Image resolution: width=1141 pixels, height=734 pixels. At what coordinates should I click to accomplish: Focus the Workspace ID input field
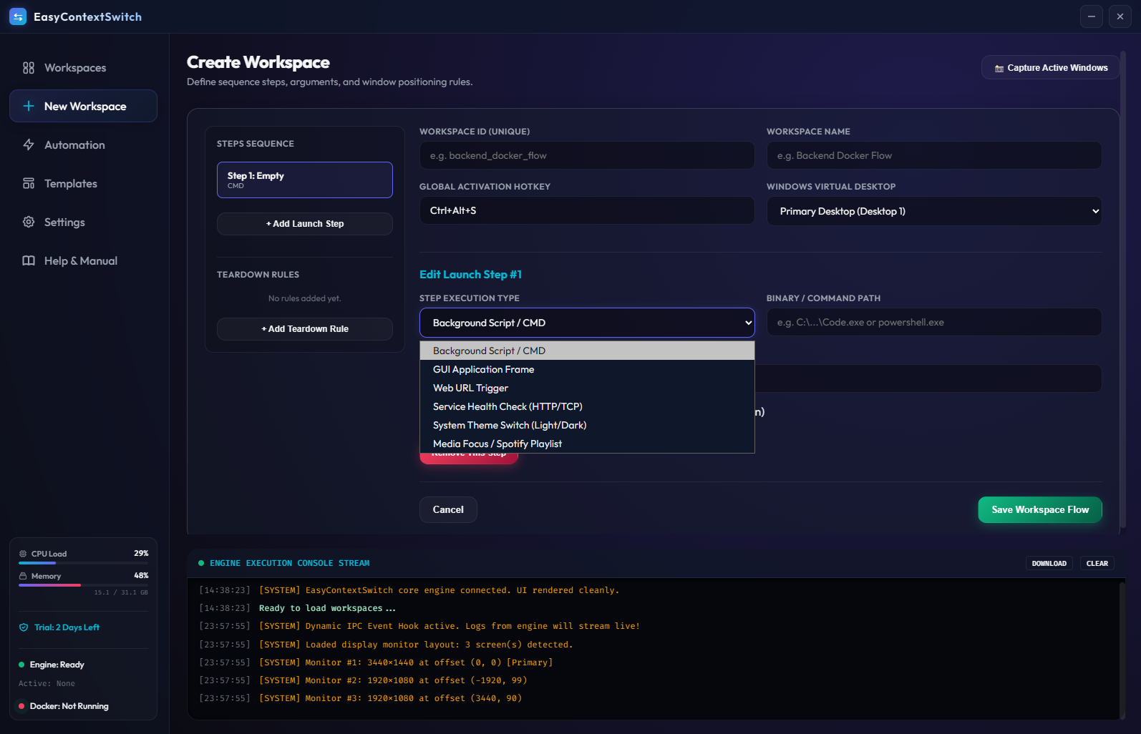point(587,155)
